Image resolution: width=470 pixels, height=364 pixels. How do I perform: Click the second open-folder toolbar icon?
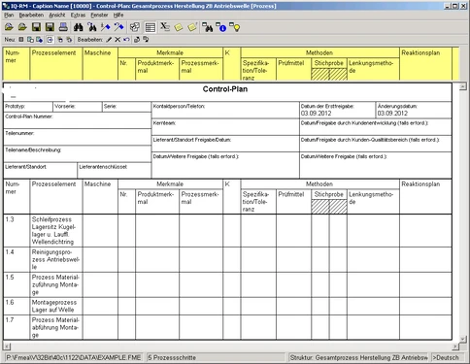(x=22, y=27)
